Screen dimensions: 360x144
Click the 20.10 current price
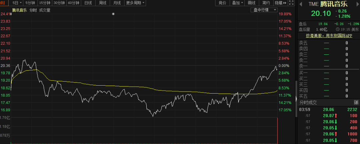pos(321,13)
